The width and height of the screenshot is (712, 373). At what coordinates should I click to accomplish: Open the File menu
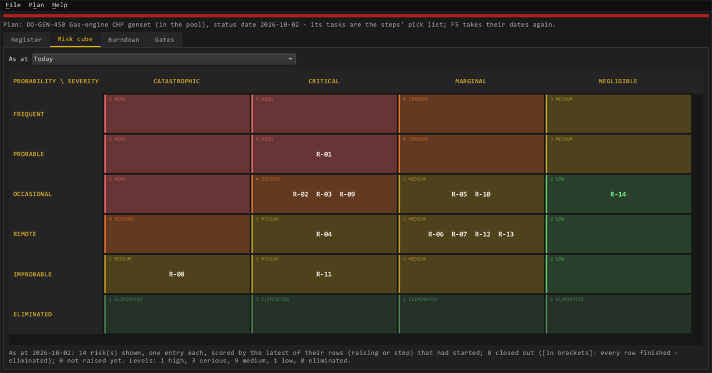13,5
